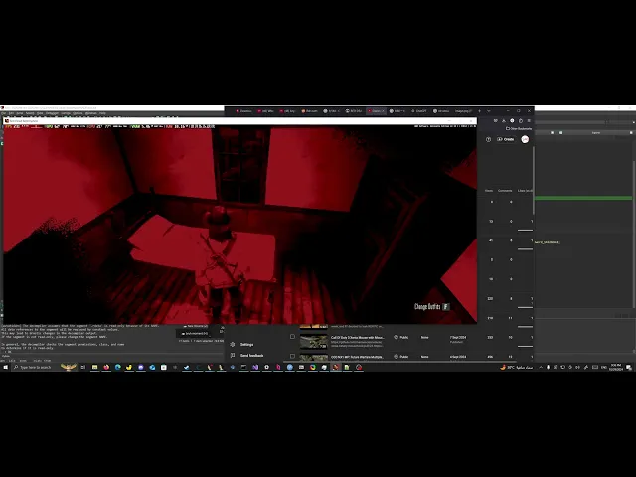636x477 pixels.
Task: Open Settings in YouTube Studio sidebar
Action: pyautogui.click(x=246, y=345)
